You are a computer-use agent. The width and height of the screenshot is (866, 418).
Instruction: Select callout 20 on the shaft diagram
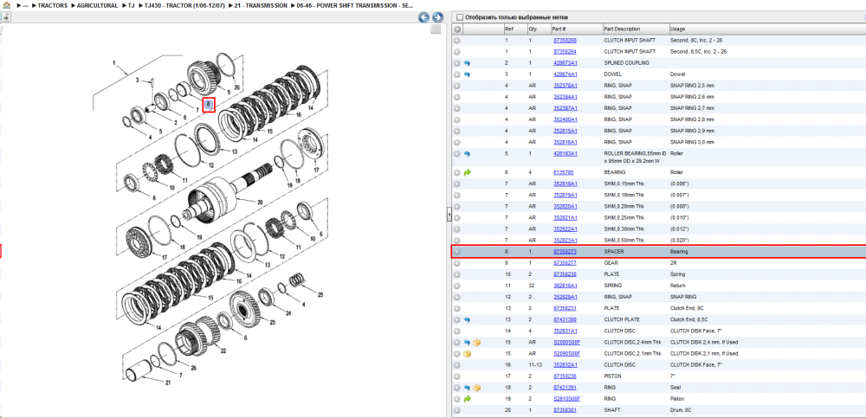[x=260, y=202]
